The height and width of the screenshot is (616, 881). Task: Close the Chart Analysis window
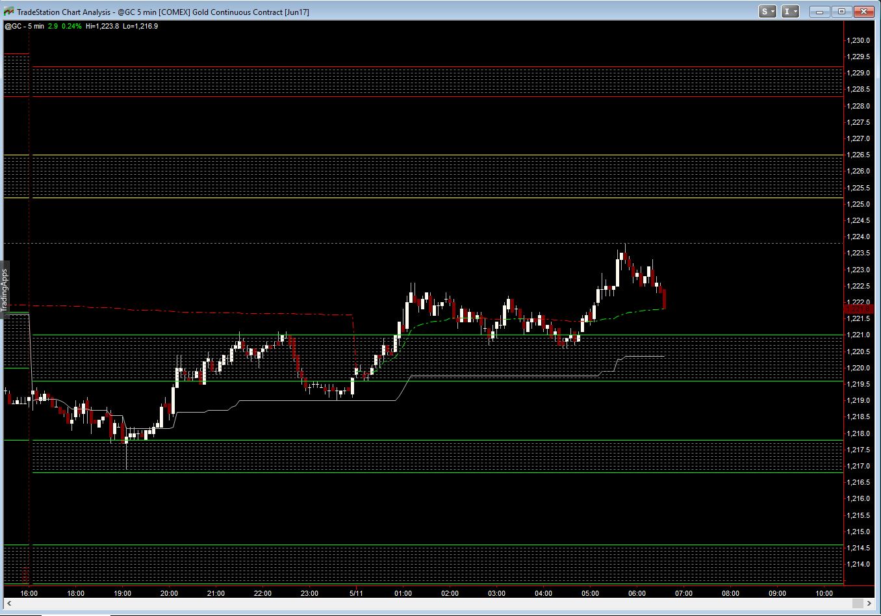coord(863,12)
